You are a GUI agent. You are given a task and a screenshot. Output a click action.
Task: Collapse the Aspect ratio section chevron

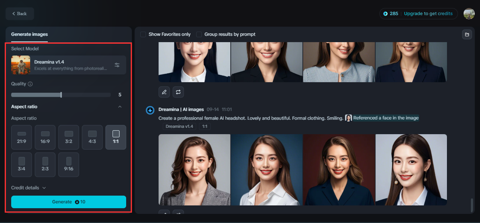(120, 107)
